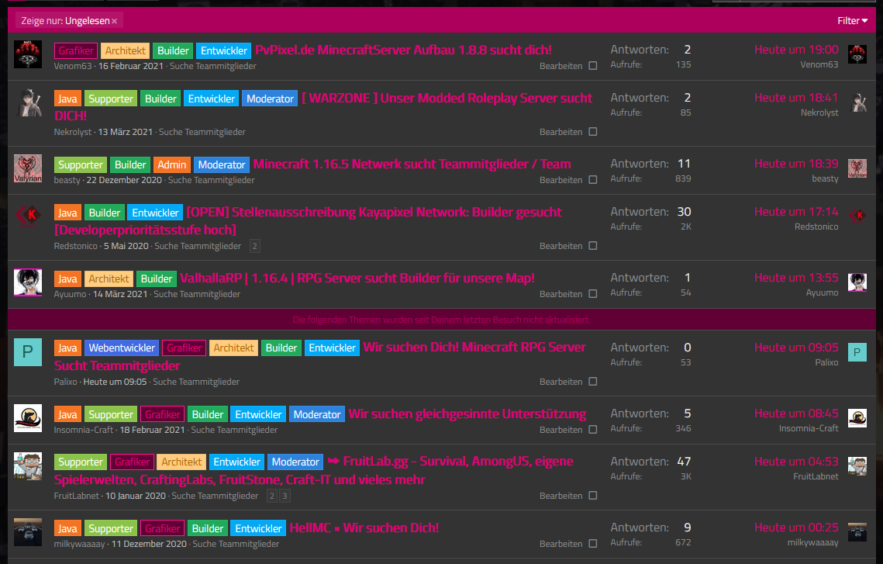This screenshot has width=883, height=564.
Task: Tick the checkbox for WARZONE thread
Action: pos(593,131)
